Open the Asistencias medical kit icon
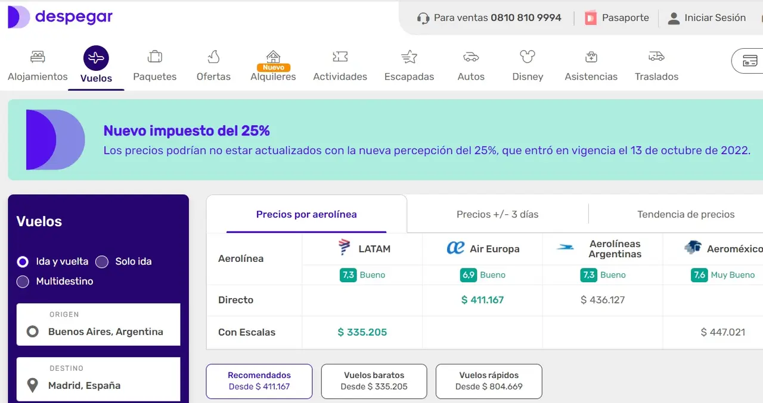The width and height of the screenshot is (763, 403). (x=591, y=57)
